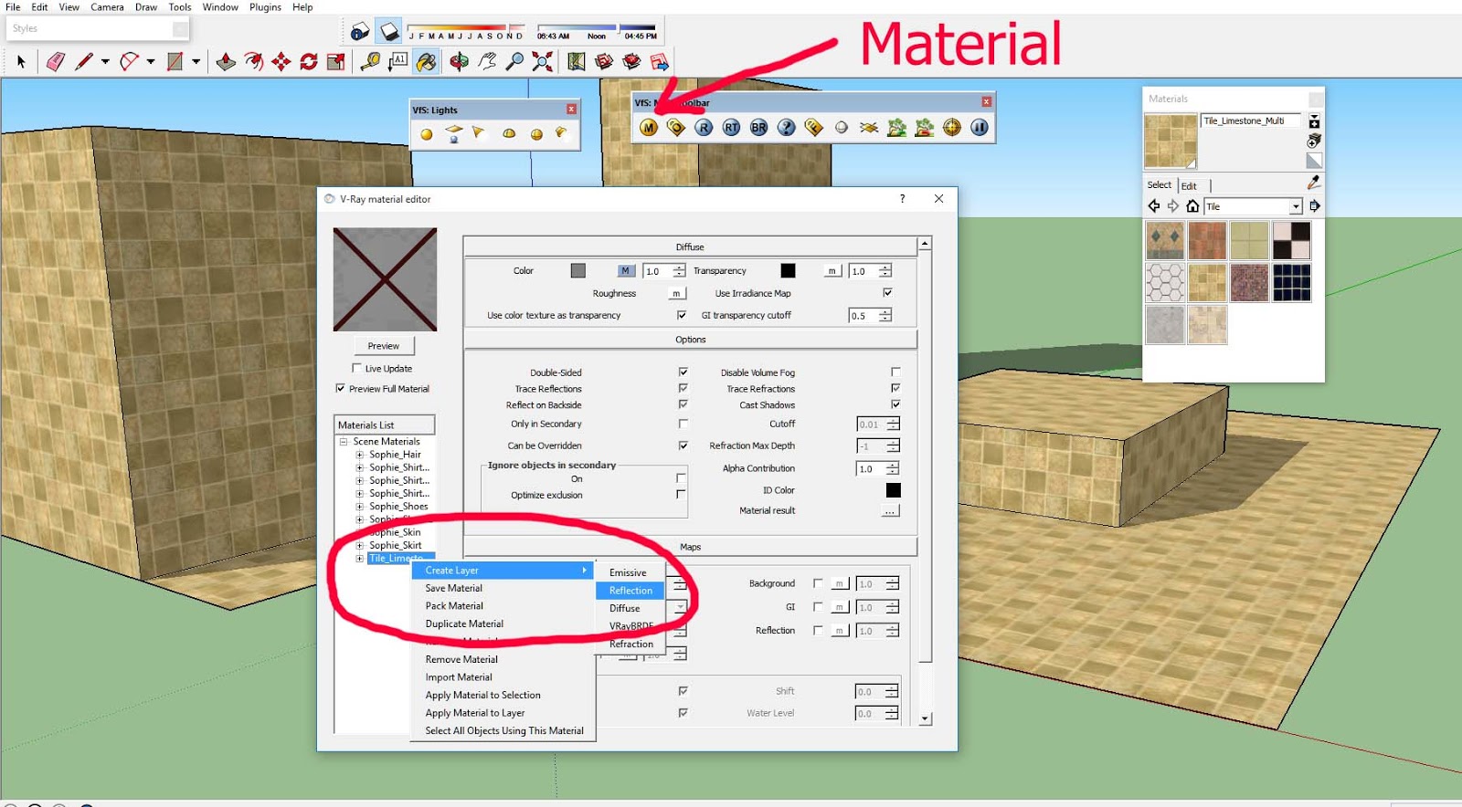
Task: Choose Reflection from Create Layer submenu
Action: [630, 591]
